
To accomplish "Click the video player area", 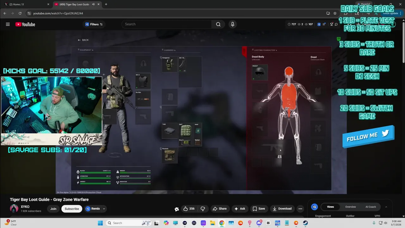I will (x=201, y=112).
